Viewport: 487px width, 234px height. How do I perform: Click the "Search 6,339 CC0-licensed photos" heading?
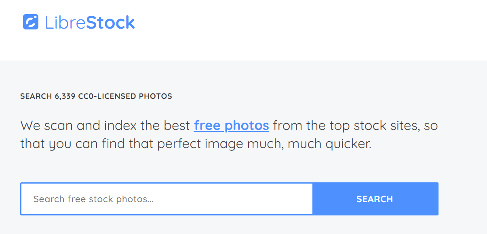click(x=96, y=96)
